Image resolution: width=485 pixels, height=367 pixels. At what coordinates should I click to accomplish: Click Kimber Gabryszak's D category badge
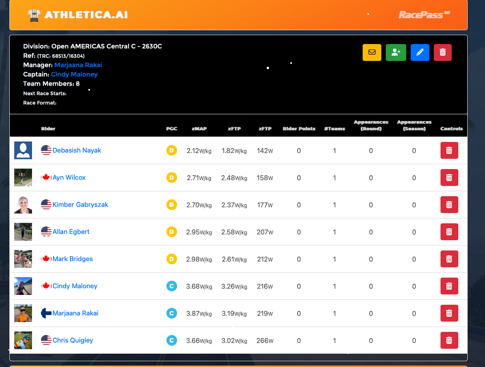point(172,205)
